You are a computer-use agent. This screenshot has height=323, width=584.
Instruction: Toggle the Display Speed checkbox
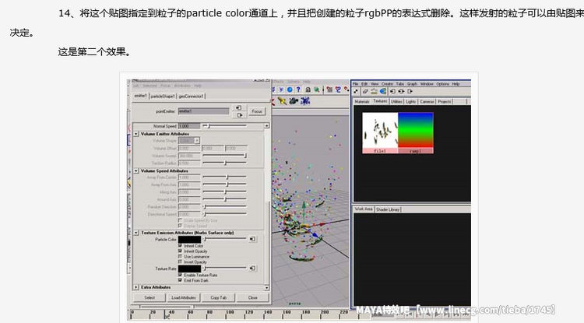pyautogui.click(x=181, y=226)
